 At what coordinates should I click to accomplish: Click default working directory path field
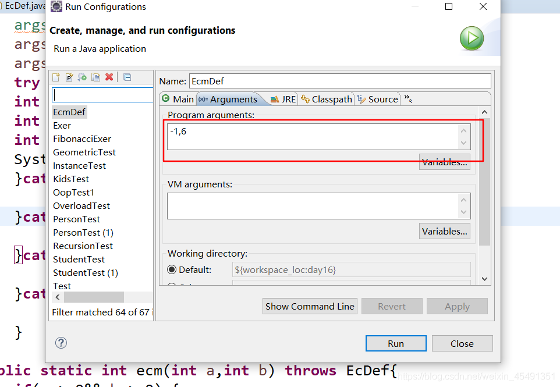click(x=352, y=269)
